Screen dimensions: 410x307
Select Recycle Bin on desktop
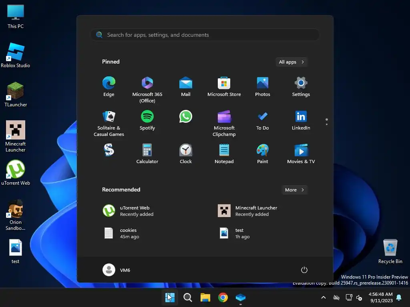click(x=390, y=252)
